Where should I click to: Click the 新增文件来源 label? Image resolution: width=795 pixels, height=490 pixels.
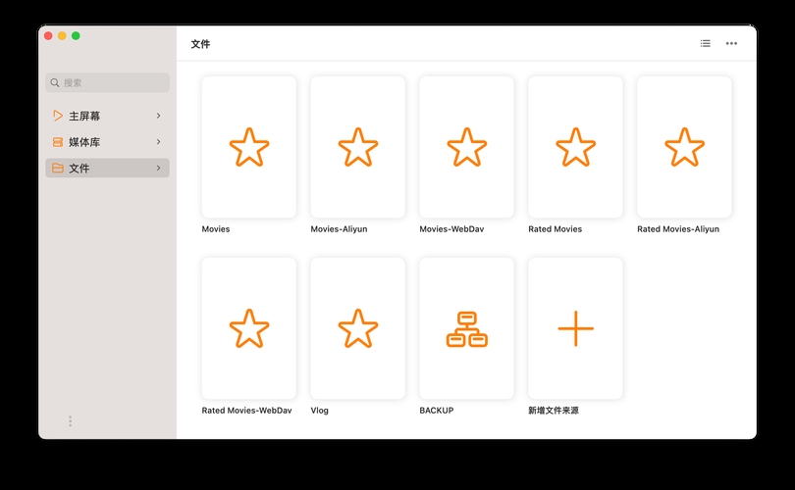pyautogui.click(x=554, y=410)
